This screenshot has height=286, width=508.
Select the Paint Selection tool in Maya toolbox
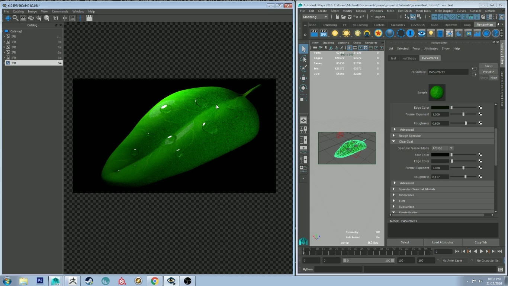coord(303,69)
